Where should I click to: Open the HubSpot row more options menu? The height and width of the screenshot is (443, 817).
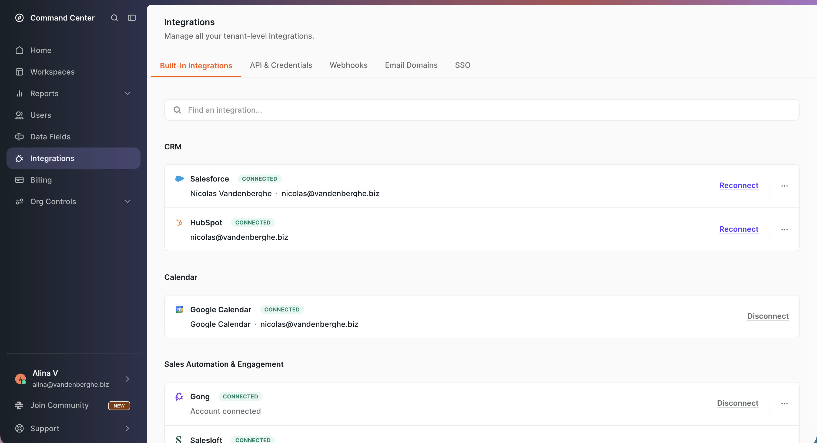click(x=784, y=230)
